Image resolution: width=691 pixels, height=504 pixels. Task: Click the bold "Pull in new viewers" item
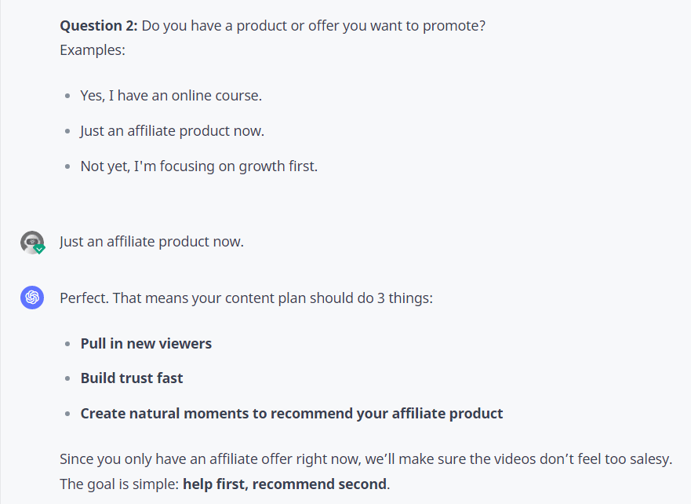pyautogui.click(x=146, y=344)
